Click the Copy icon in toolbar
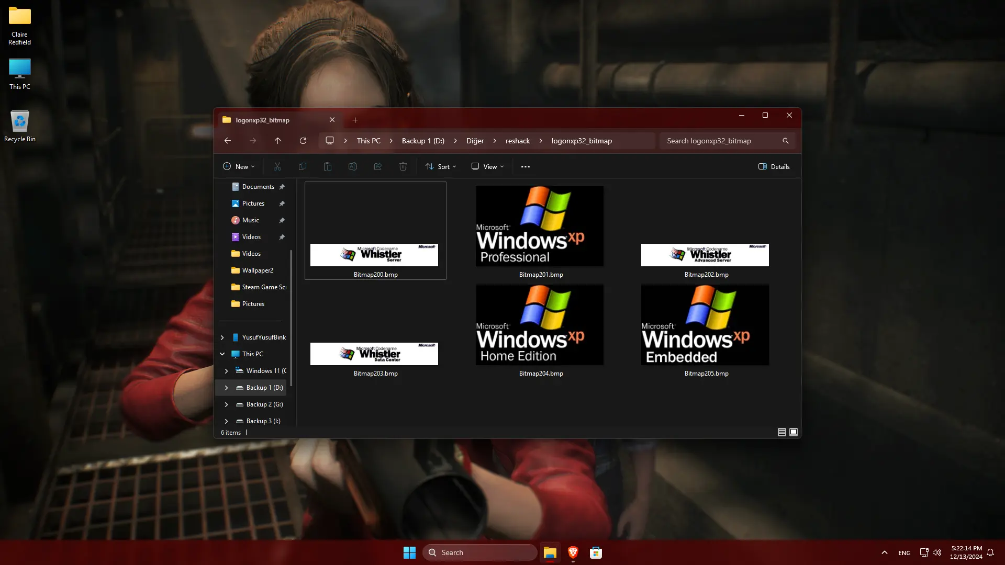1005x565 pixels. pyautogui.click(x=303, y=166)
